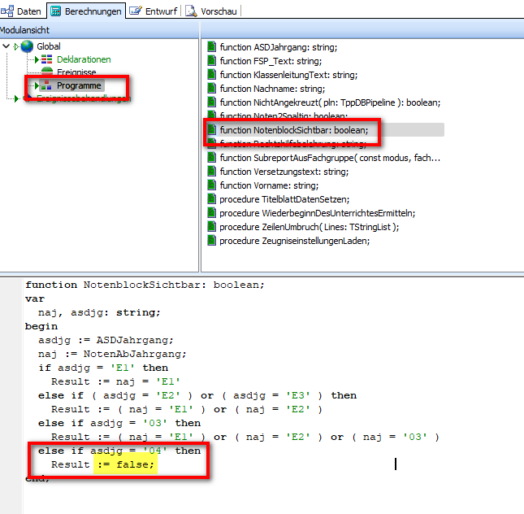Click the Entwurf pencil icon
This screenshot has width=524, height=514.
tap(136, 11)
